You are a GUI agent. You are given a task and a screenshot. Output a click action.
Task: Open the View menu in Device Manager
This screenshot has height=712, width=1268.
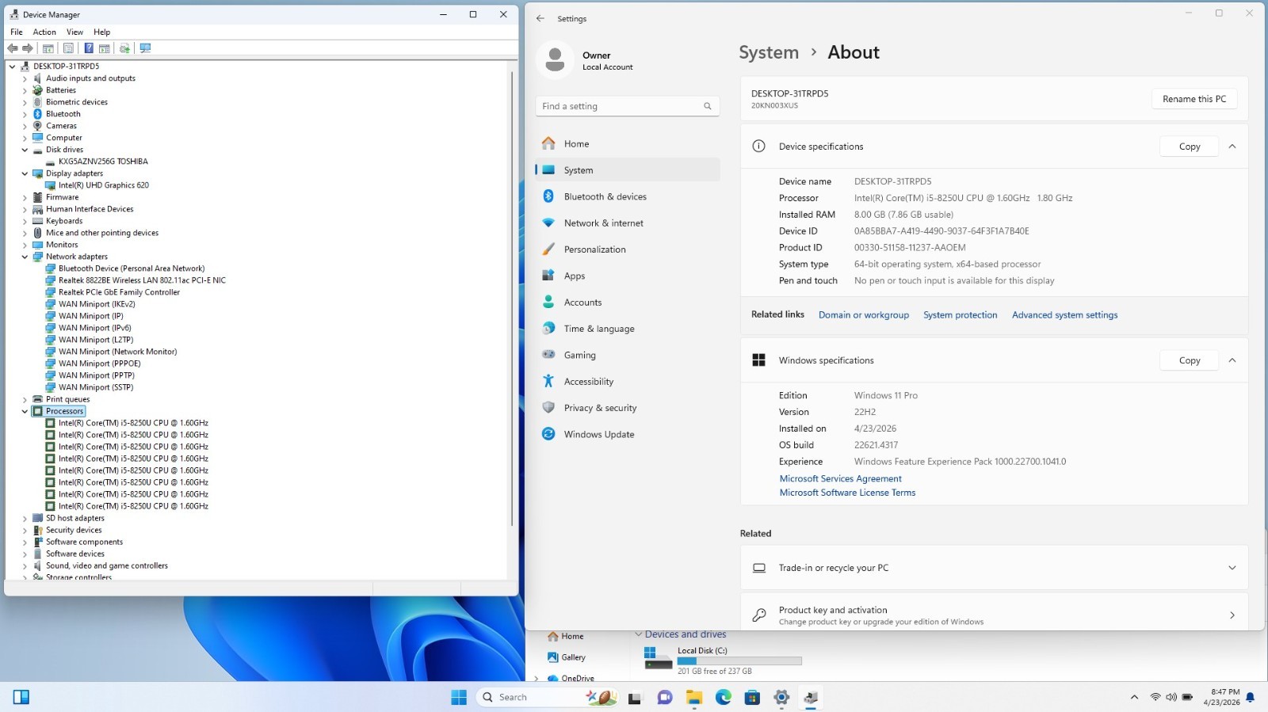pyautogui.click(x=74, y=32)
